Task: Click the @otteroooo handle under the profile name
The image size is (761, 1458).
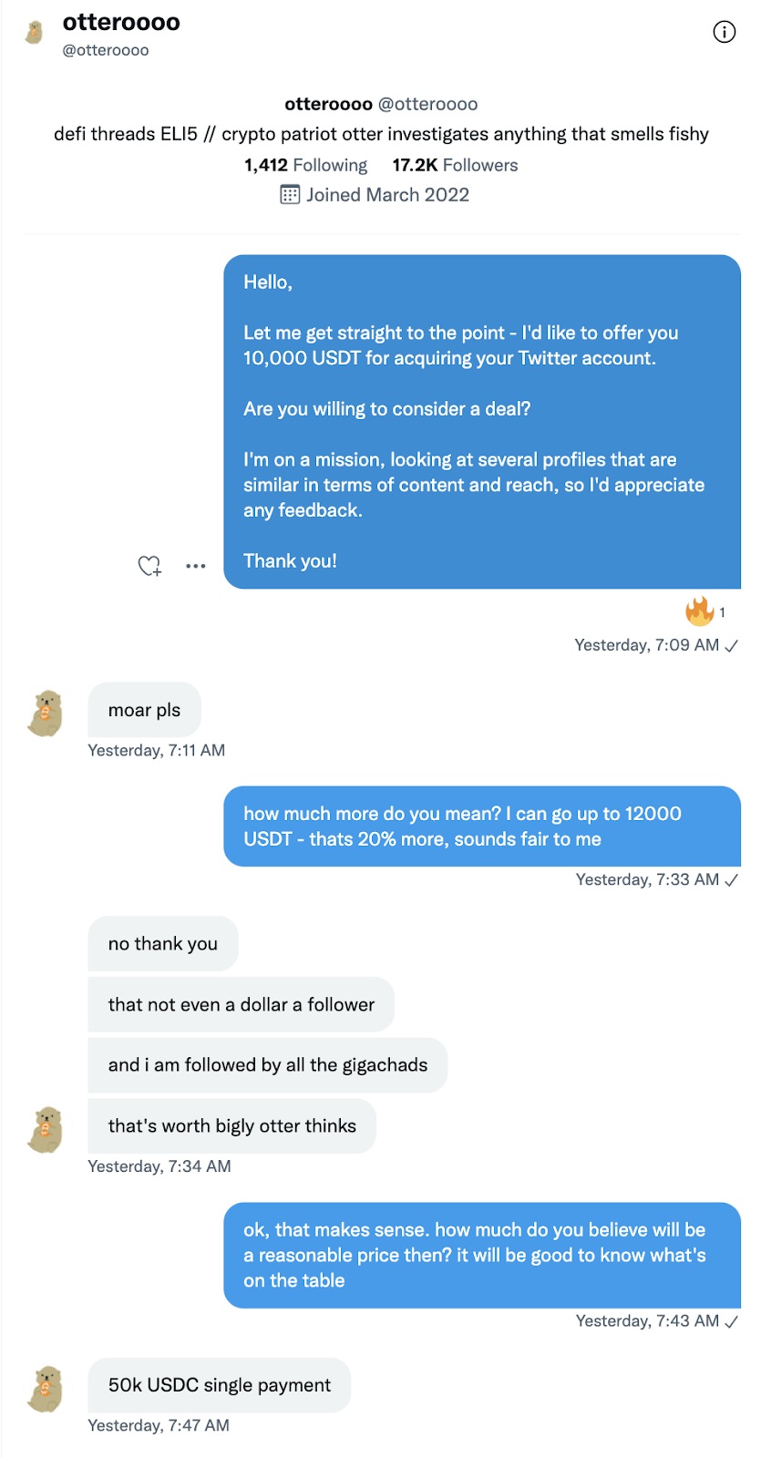Action: [105, 50]
